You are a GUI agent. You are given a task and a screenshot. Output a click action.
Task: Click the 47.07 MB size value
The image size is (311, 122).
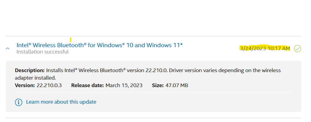[x=176, y=86]
